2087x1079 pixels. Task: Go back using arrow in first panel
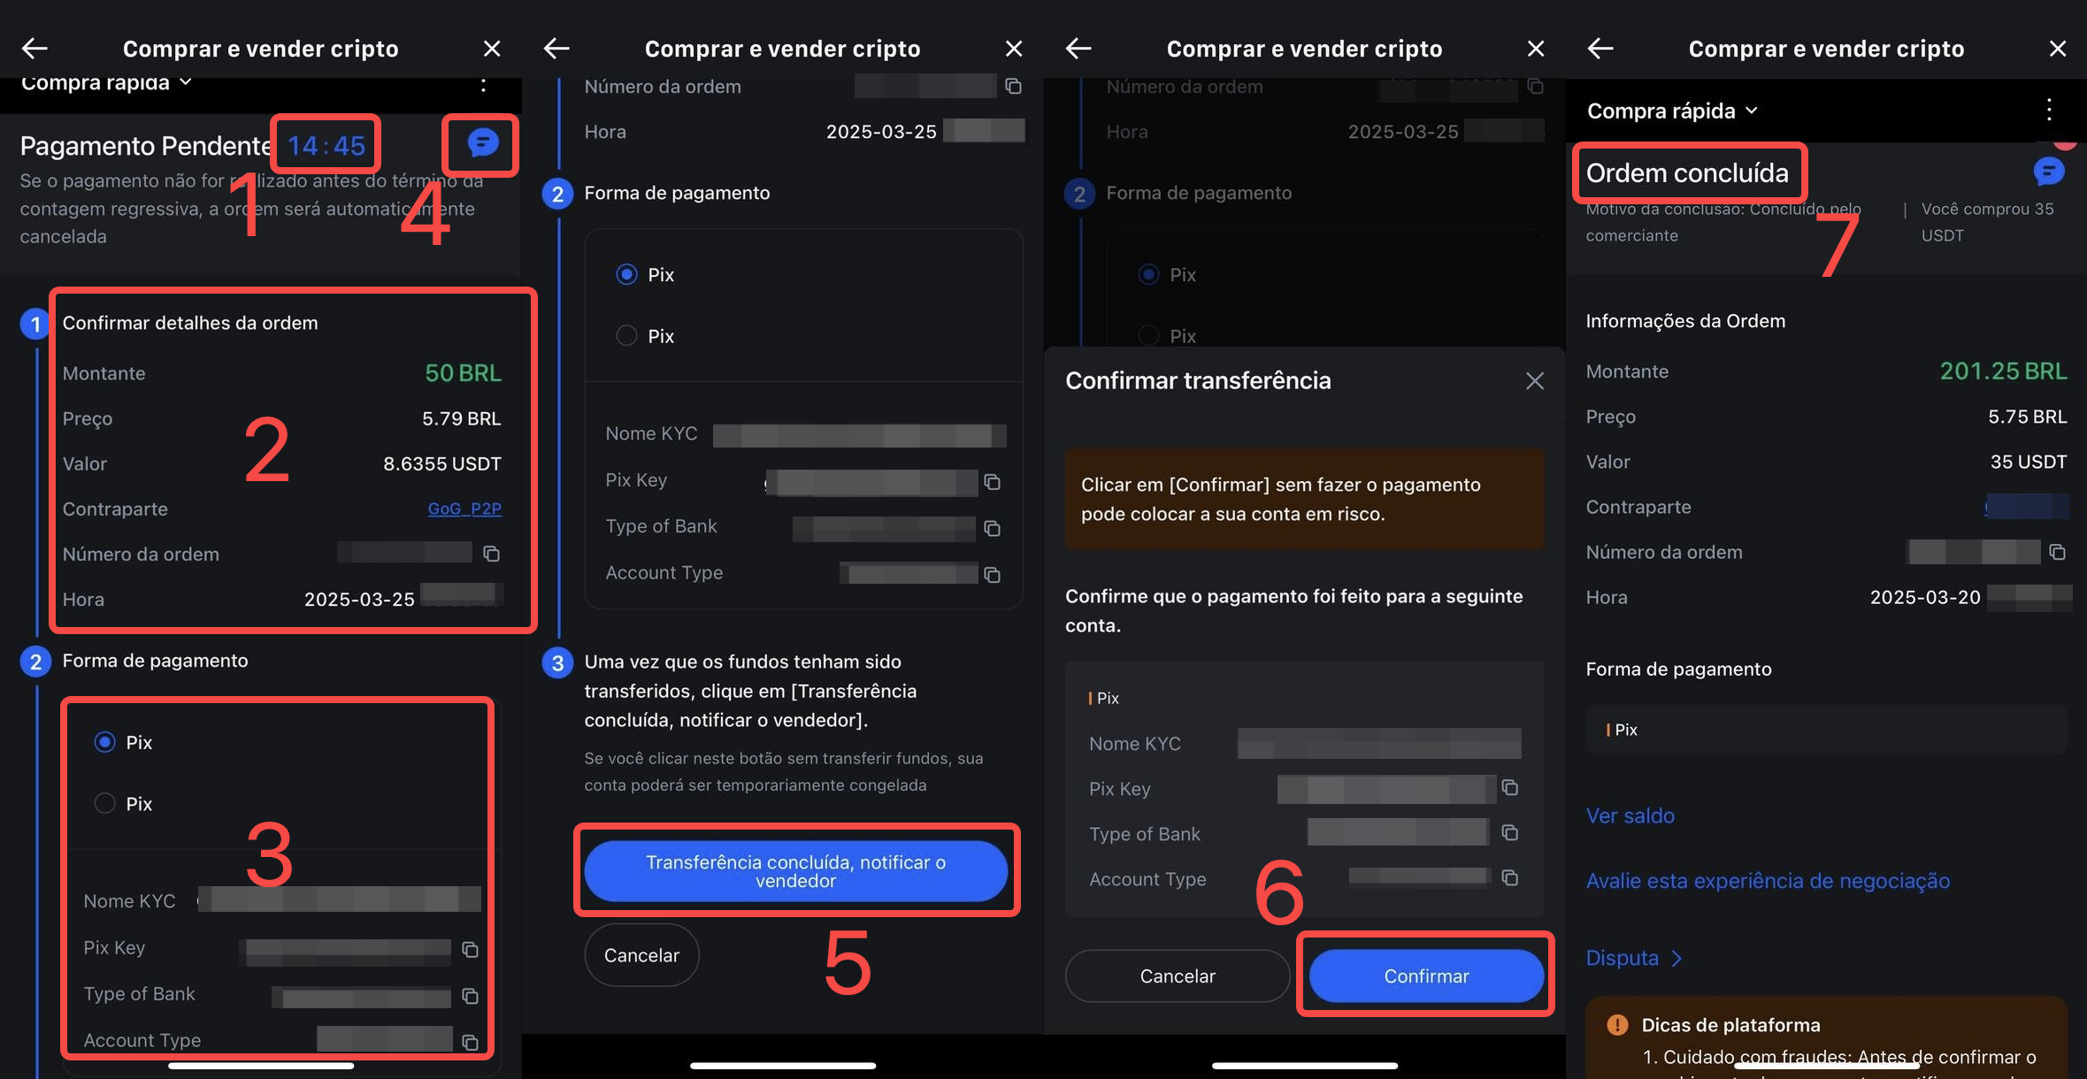click(35, 49)
